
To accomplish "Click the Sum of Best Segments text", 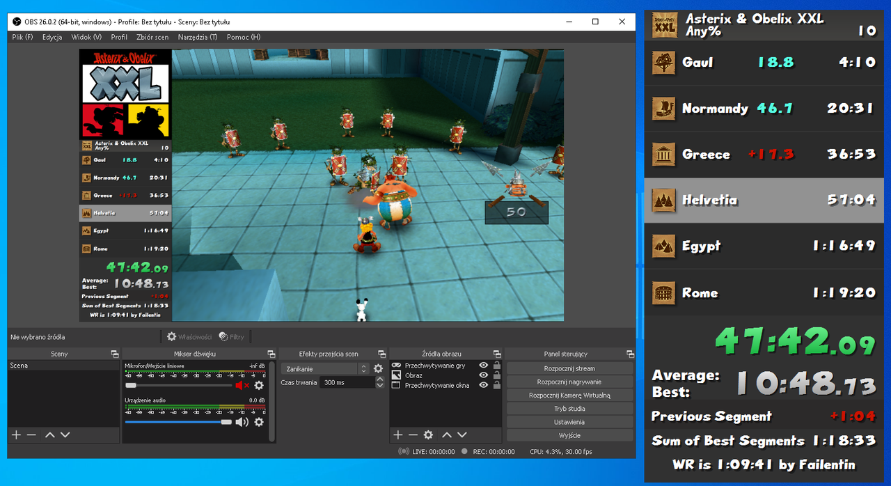I will [x=728, y=441].
